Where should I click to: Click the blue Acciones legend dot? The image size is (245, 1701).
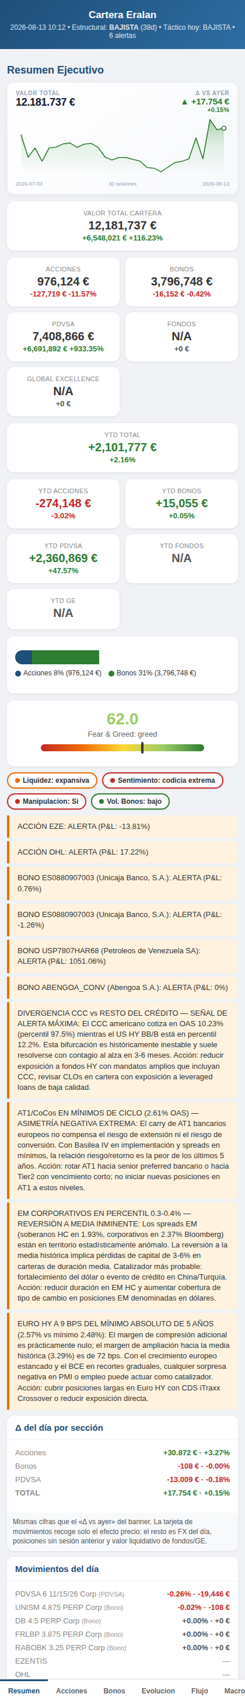[x=18, y=674]
